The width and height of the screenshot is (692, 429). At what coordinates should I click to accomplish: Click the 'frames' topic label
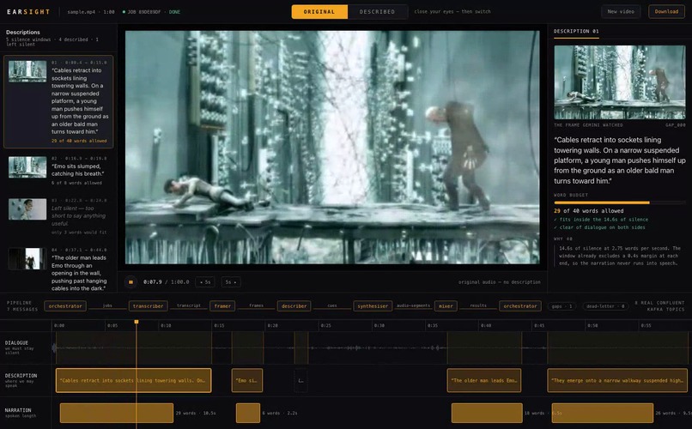256,305
